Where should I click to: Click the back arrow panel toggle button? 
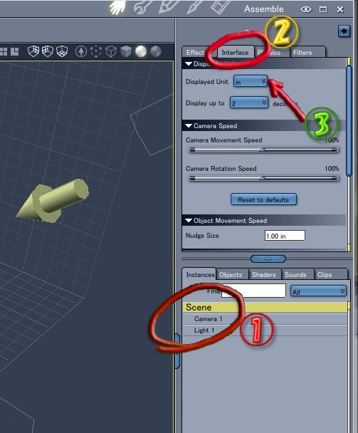344,31
